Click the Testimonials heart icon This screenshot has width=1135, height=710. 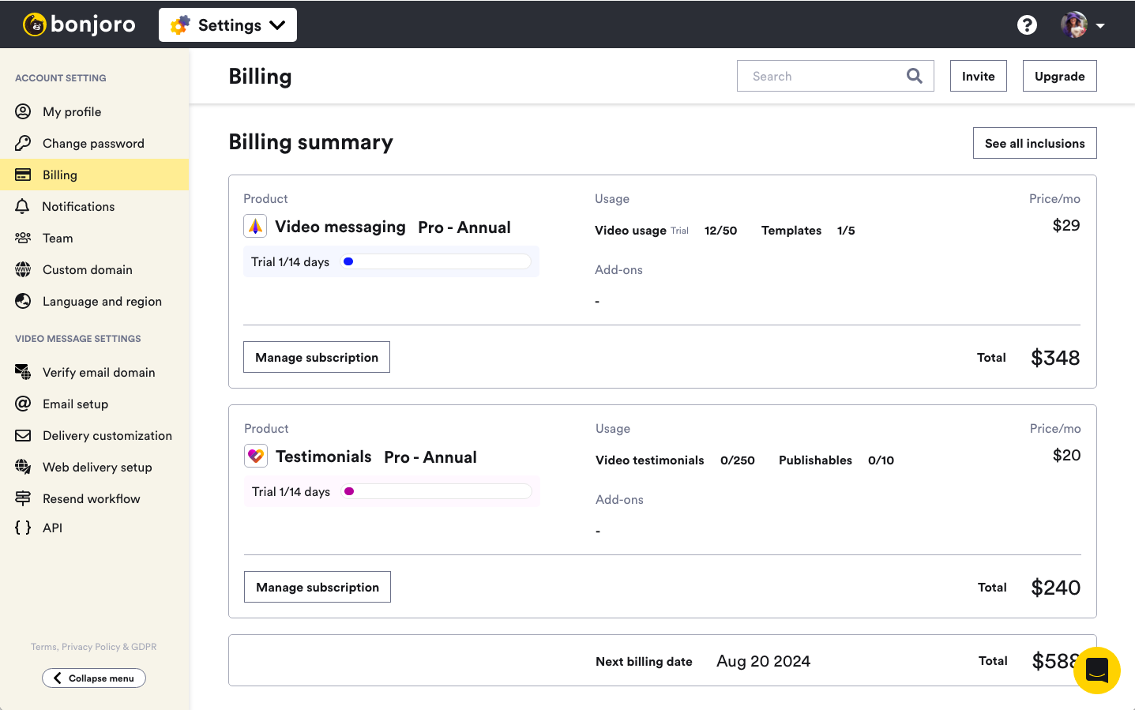(256, 456)
